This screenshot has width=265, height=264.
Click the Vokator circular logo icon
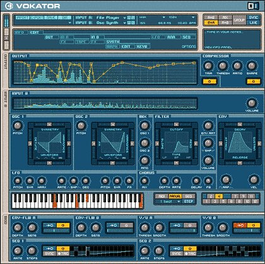(9, 6)
